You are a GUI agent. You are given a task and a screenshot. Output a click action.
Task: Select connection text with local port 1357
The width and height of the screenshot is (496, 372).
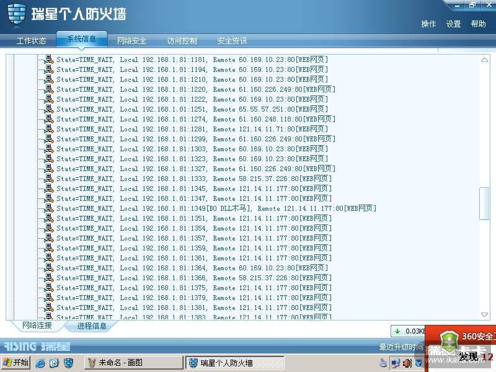click(x=194, y=238)
